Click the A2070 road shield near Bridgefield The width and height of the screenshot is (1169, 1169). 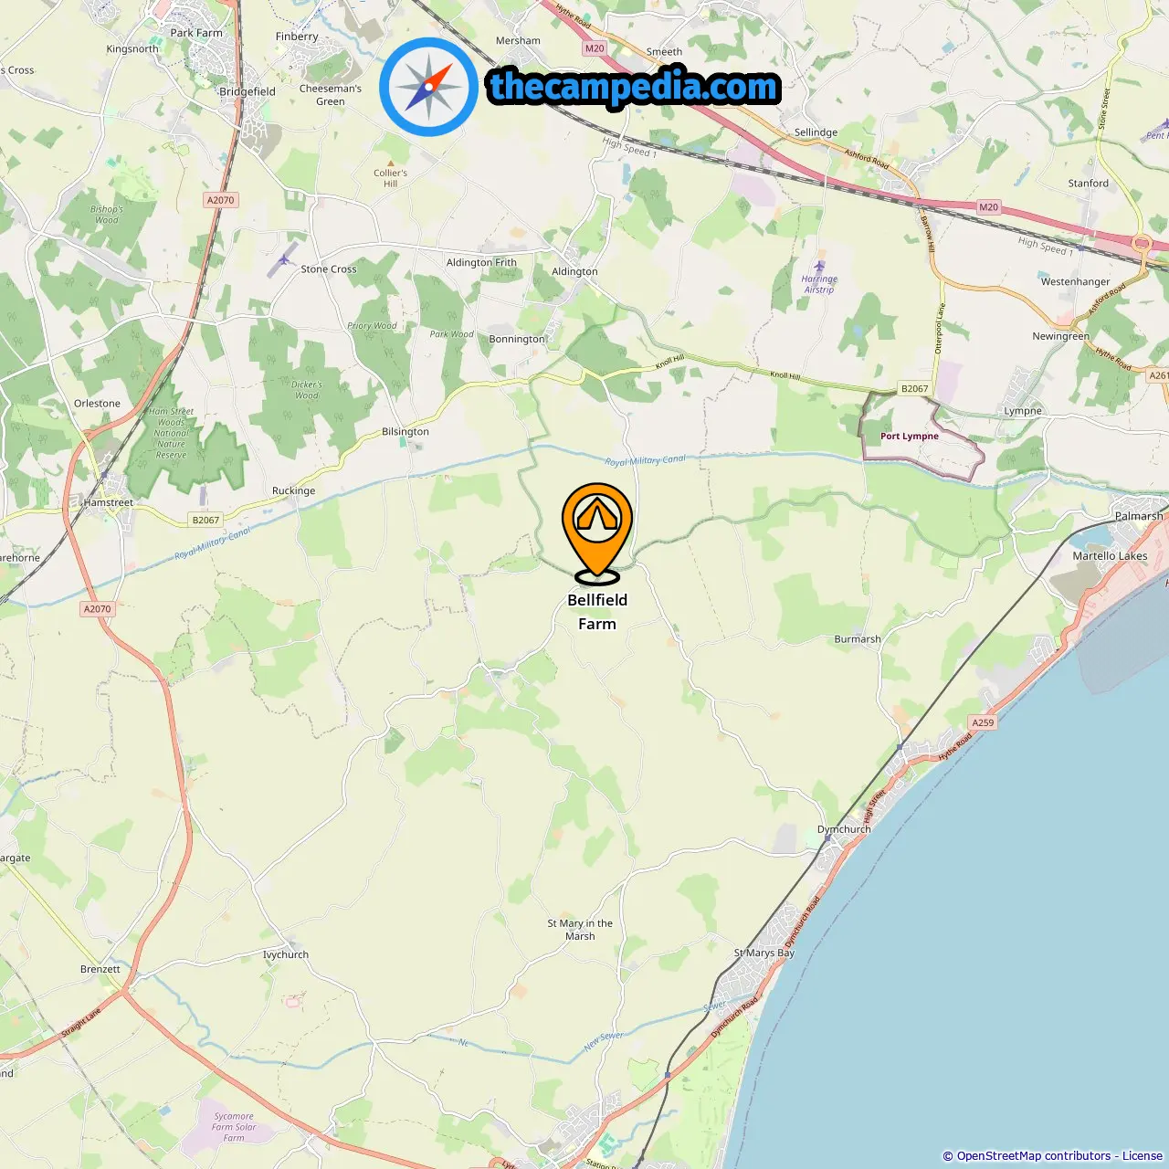220,200
